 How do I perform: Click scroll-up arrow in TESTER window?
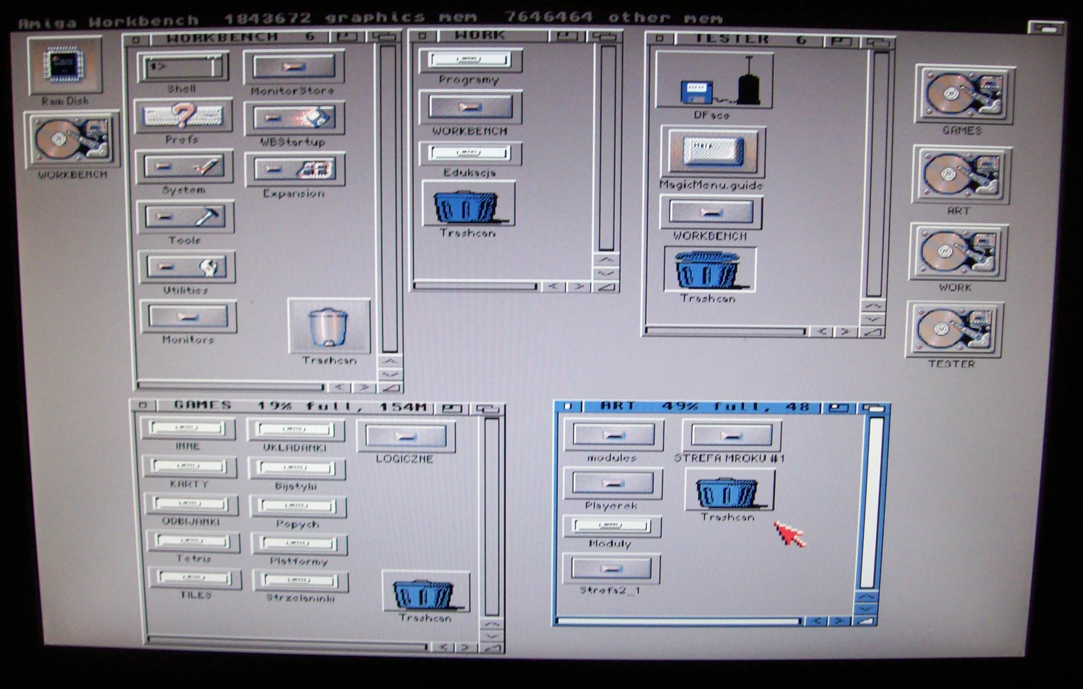[x=873, y=305]
